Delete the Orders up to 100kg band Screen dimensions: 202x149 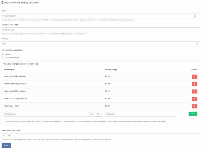coord(195,99)
